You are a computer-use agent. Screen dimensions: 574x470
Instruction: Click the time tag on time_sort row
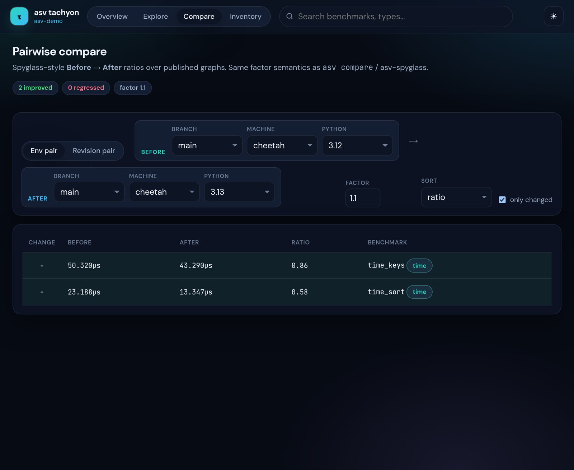point(419,292)
